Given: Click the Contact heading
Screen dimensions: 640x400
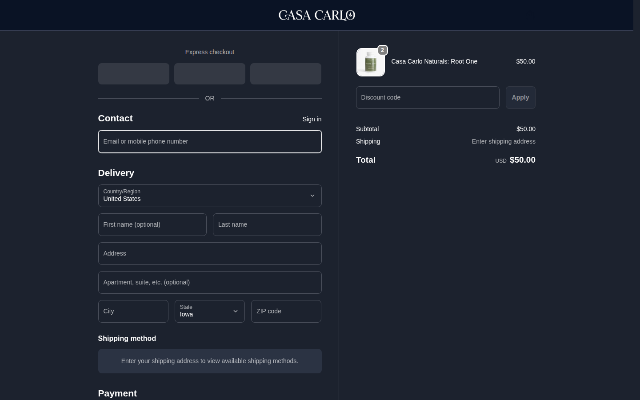Looking at the screenshot, I should (x=116, y=118).
